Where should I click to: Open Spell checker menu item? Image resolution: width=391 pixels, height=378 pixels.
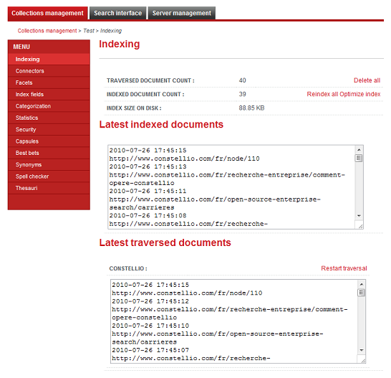coord(49,176)
